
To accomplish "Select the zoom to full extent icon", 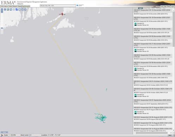I will (x=5, y=9).
